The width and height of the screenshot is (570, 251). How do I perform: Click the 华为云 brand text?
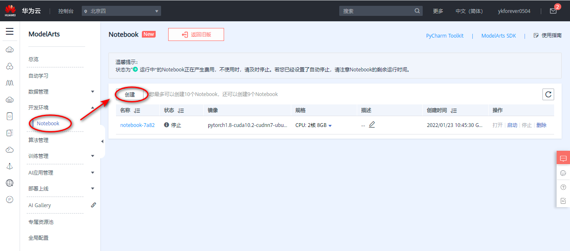pyautogui.click(x=31, y=11)
